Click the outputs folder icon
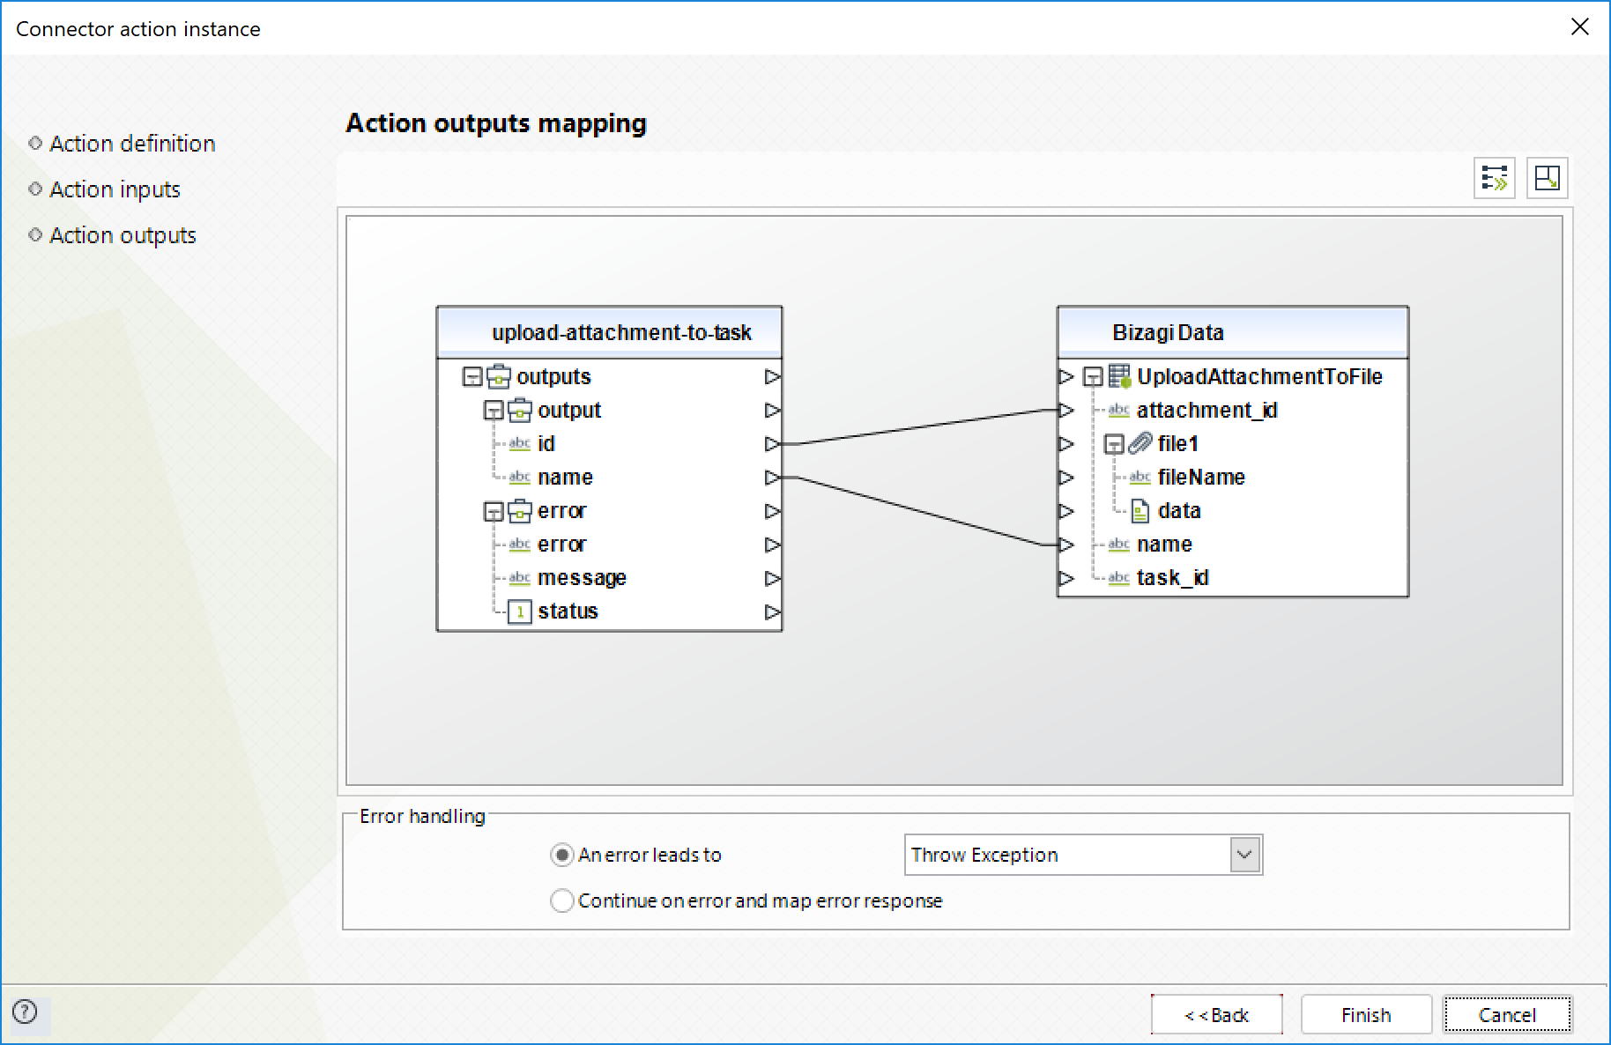Viewport: 1611px width, 1045px height. coord(499,376)
